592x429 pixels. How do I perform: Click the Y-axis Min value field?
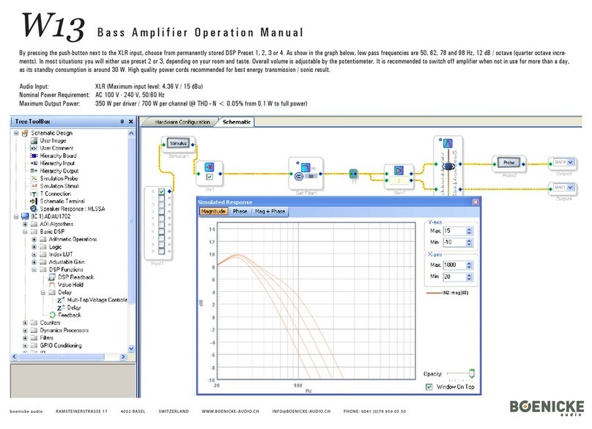click(454, 242)
